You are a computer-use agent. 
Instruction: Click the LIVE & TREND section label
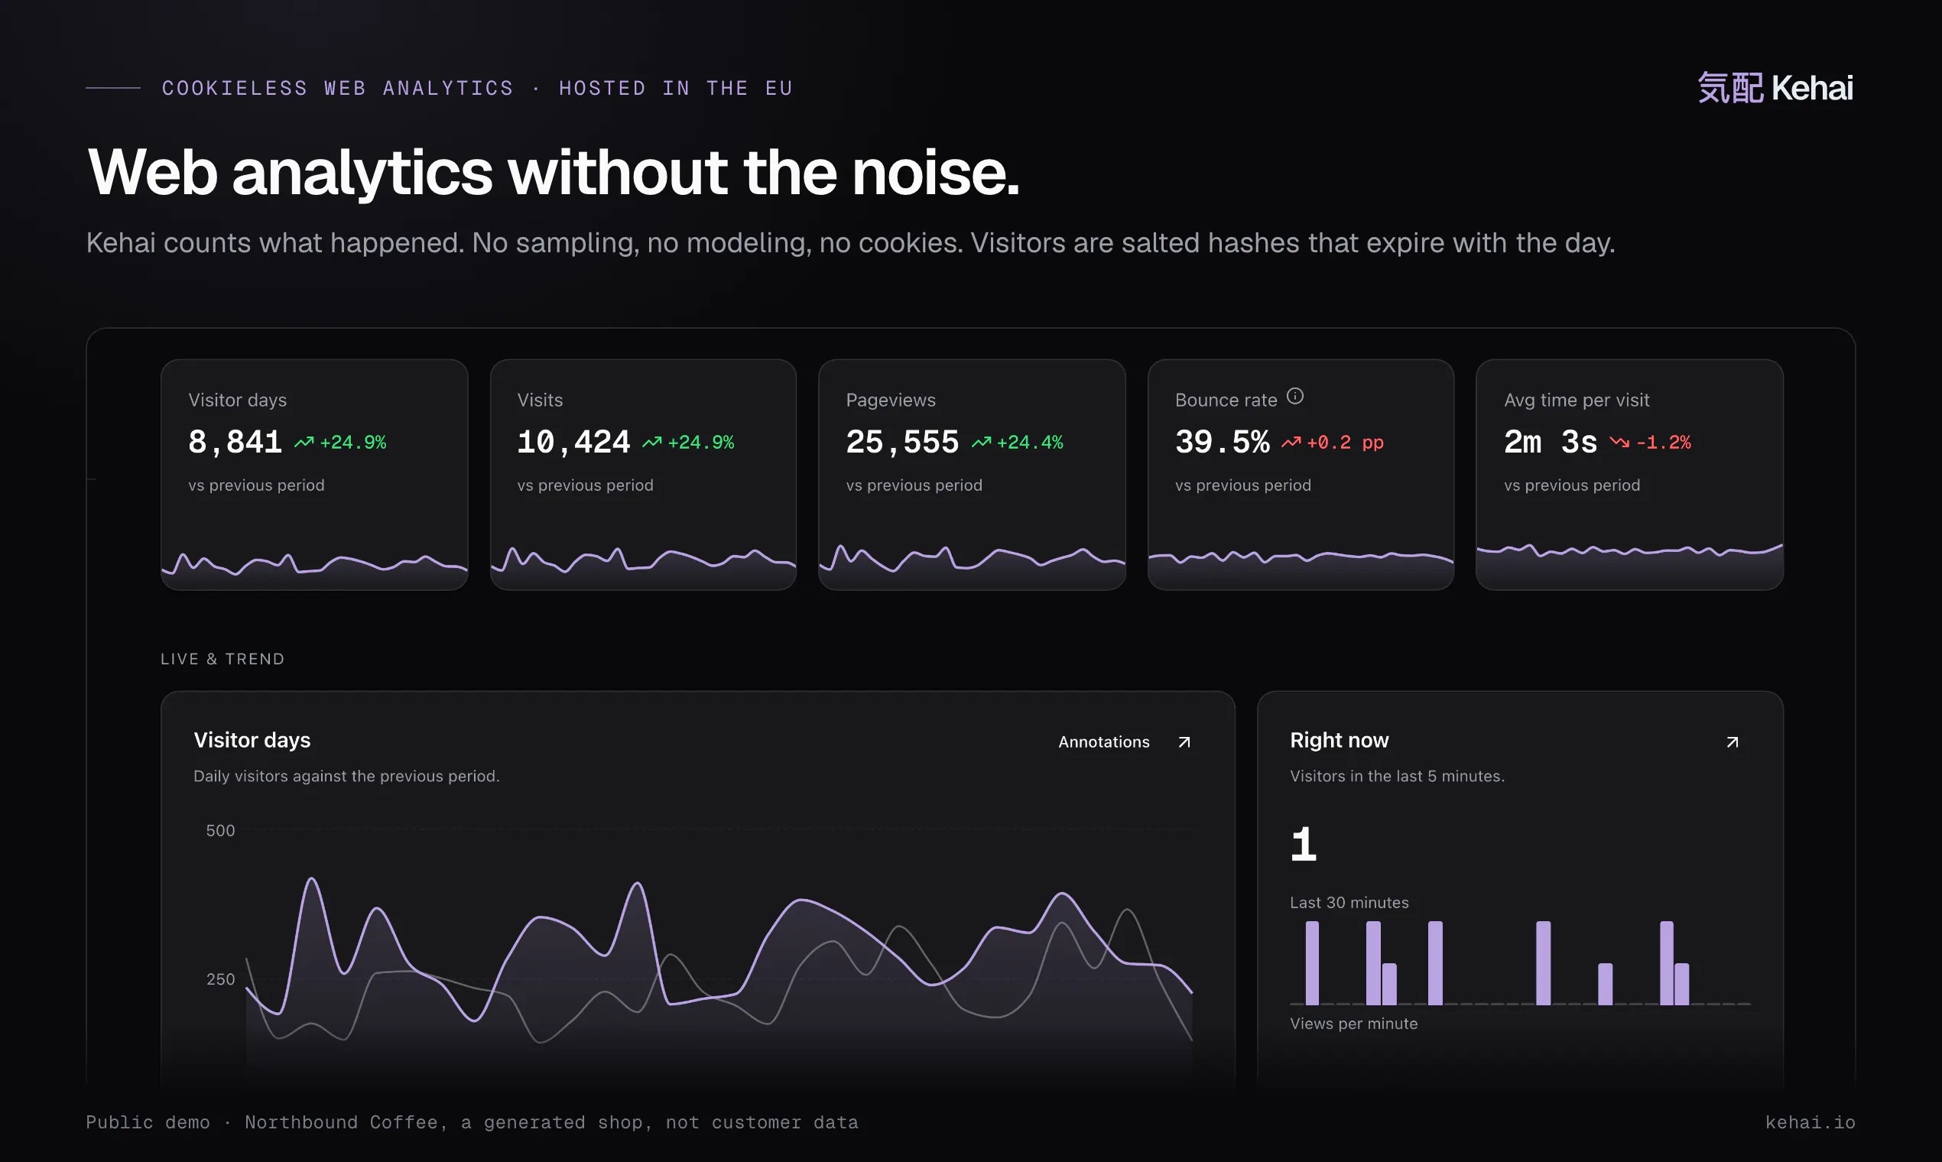pos(222,659)
